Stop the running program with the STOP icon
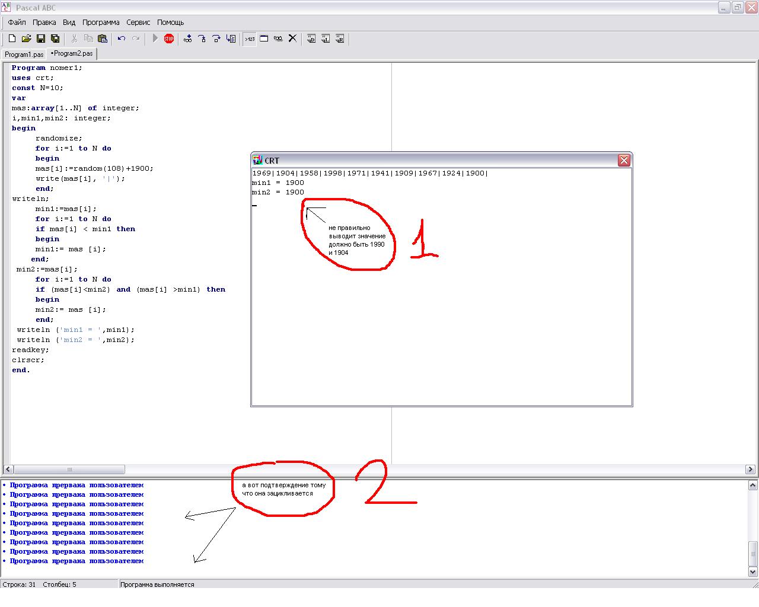Image resolution: width=759 pixels, height=607 pixels. pyautogui.click(x=169, y=39)
